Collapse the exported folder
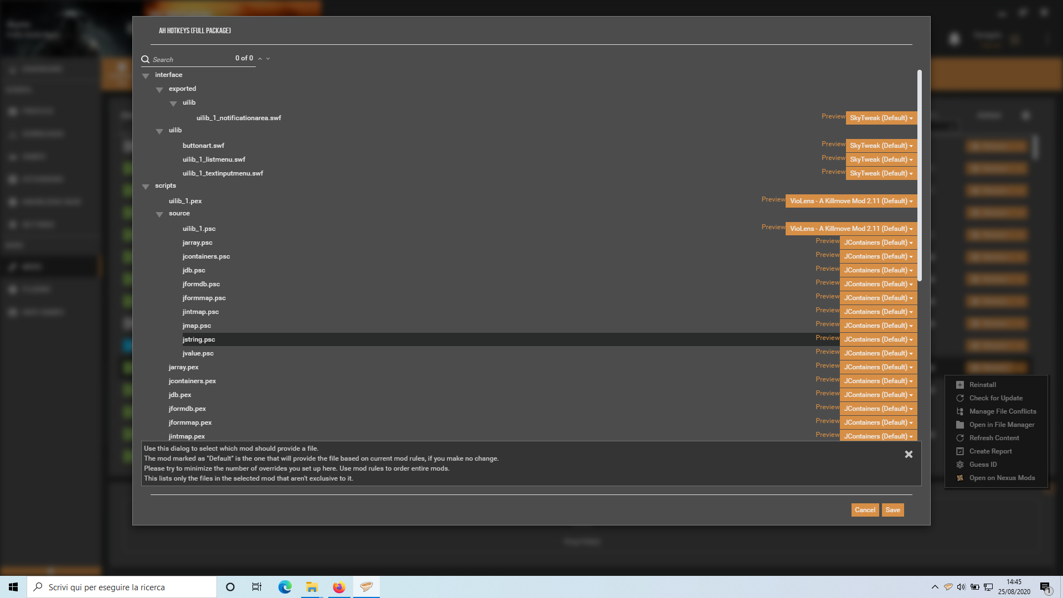This screenshot has height=598, width=1063. click(x=159, y=90)
